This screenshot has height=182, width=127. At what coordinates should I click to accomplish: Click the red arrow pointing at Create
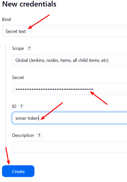pos(7,156)
